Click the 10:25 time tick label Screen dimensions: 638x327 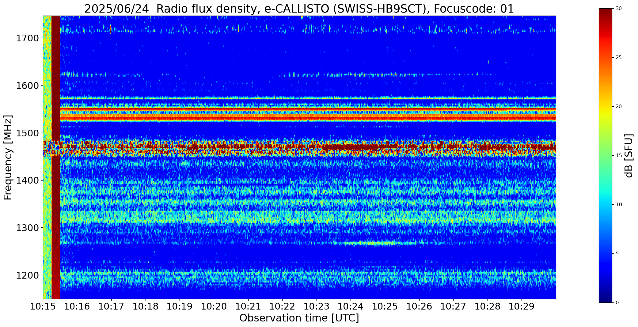point(385,306)
